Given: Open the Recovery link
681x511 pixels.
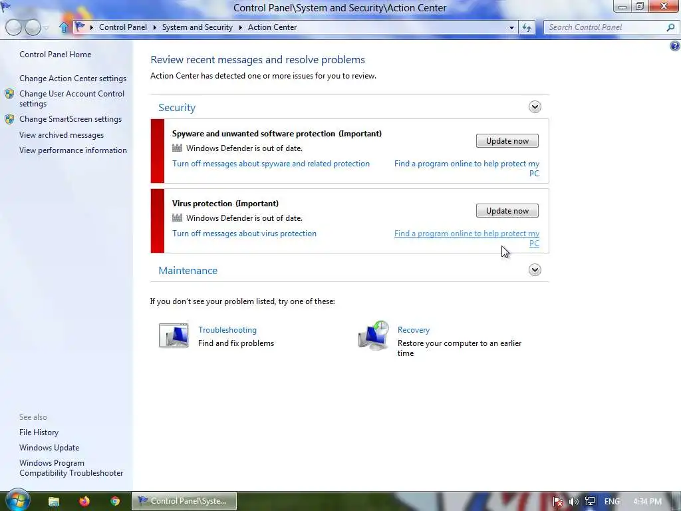Looking at the screenshot, I should tap(414, 330).
